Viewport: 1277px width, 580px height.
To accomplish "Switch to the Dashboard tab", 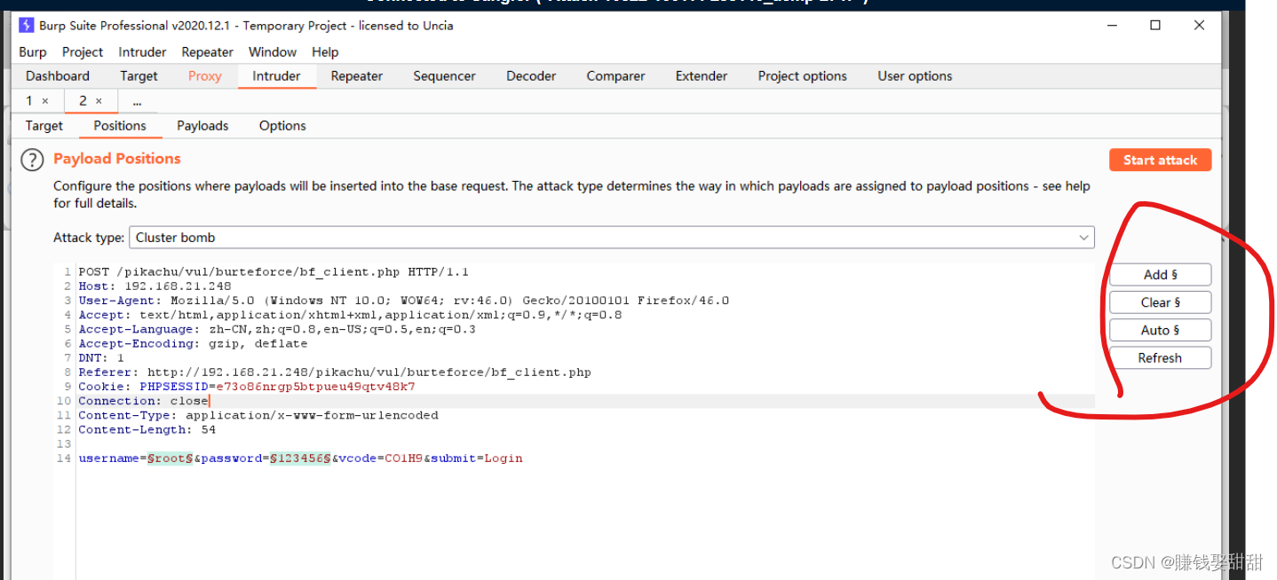I will point(58,76).
